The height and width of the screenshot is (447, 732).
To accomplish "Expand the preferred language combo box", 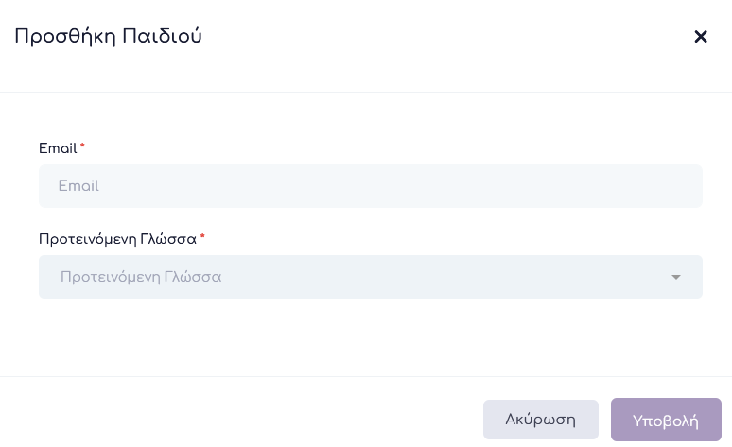I will click(x=370, y=277).
